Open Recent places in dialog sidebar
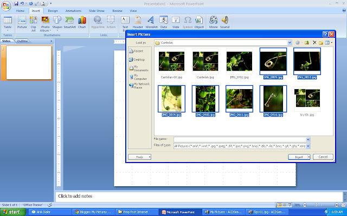Image resolution: width=347 pixels, height=216 pixels. coord(136,51)
